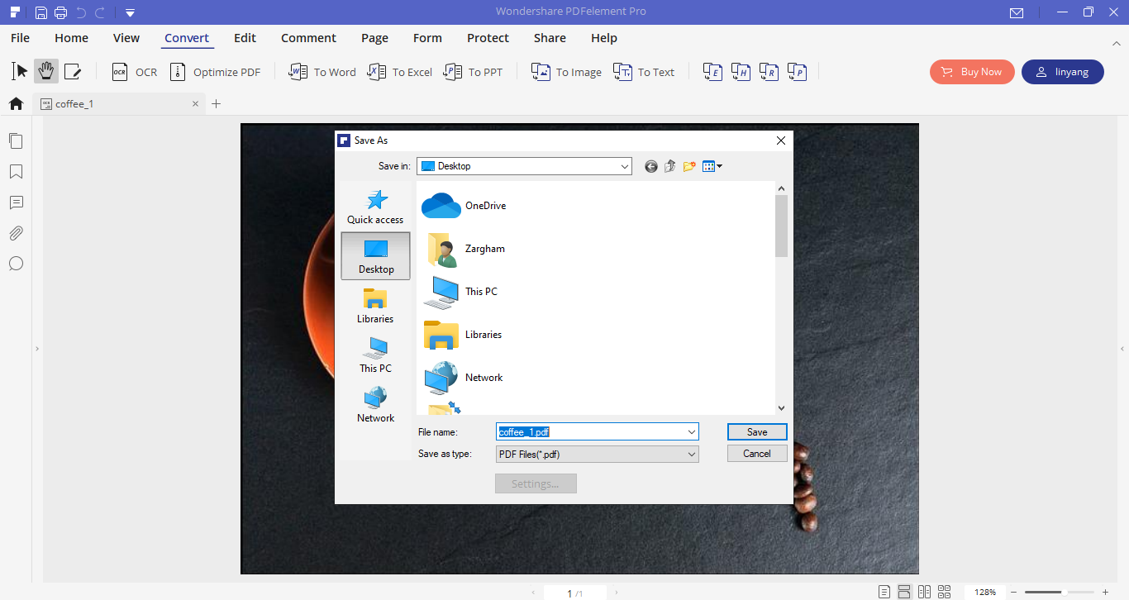This screenshot has height=600, width=1129.
Task: Click the mail envelope icon in title bar
Action: pos(1017,12)
